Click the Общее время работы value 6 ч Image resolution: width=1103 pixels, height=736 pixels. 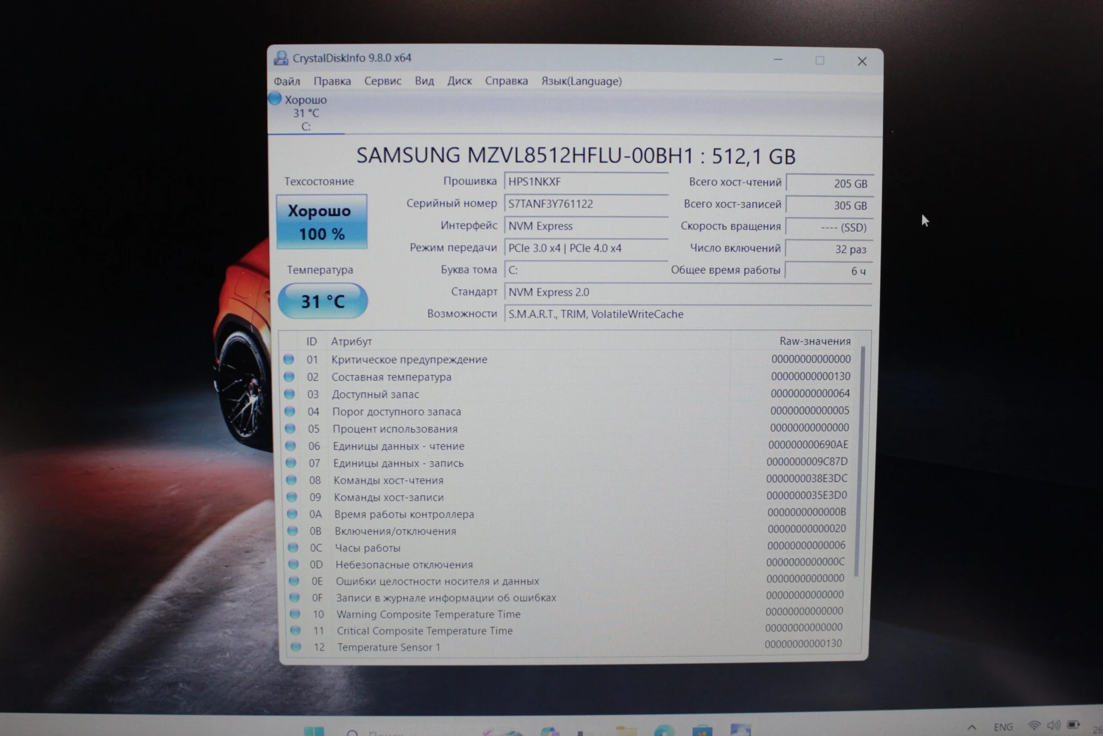tap(829, 271)
